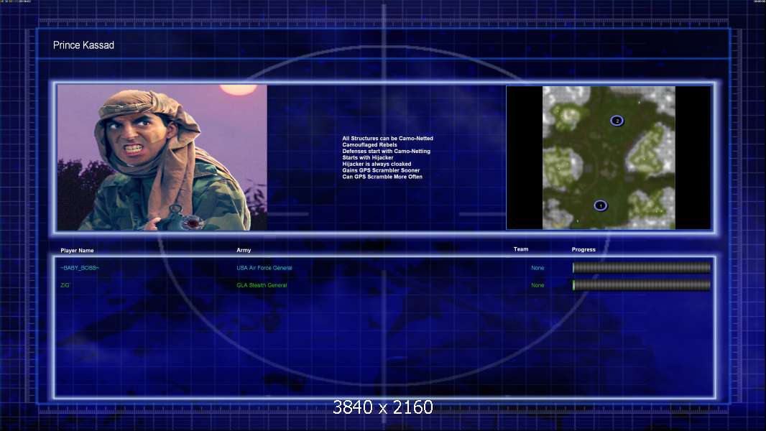
Task: Click Team value None for ZIG
Action: 537,285
